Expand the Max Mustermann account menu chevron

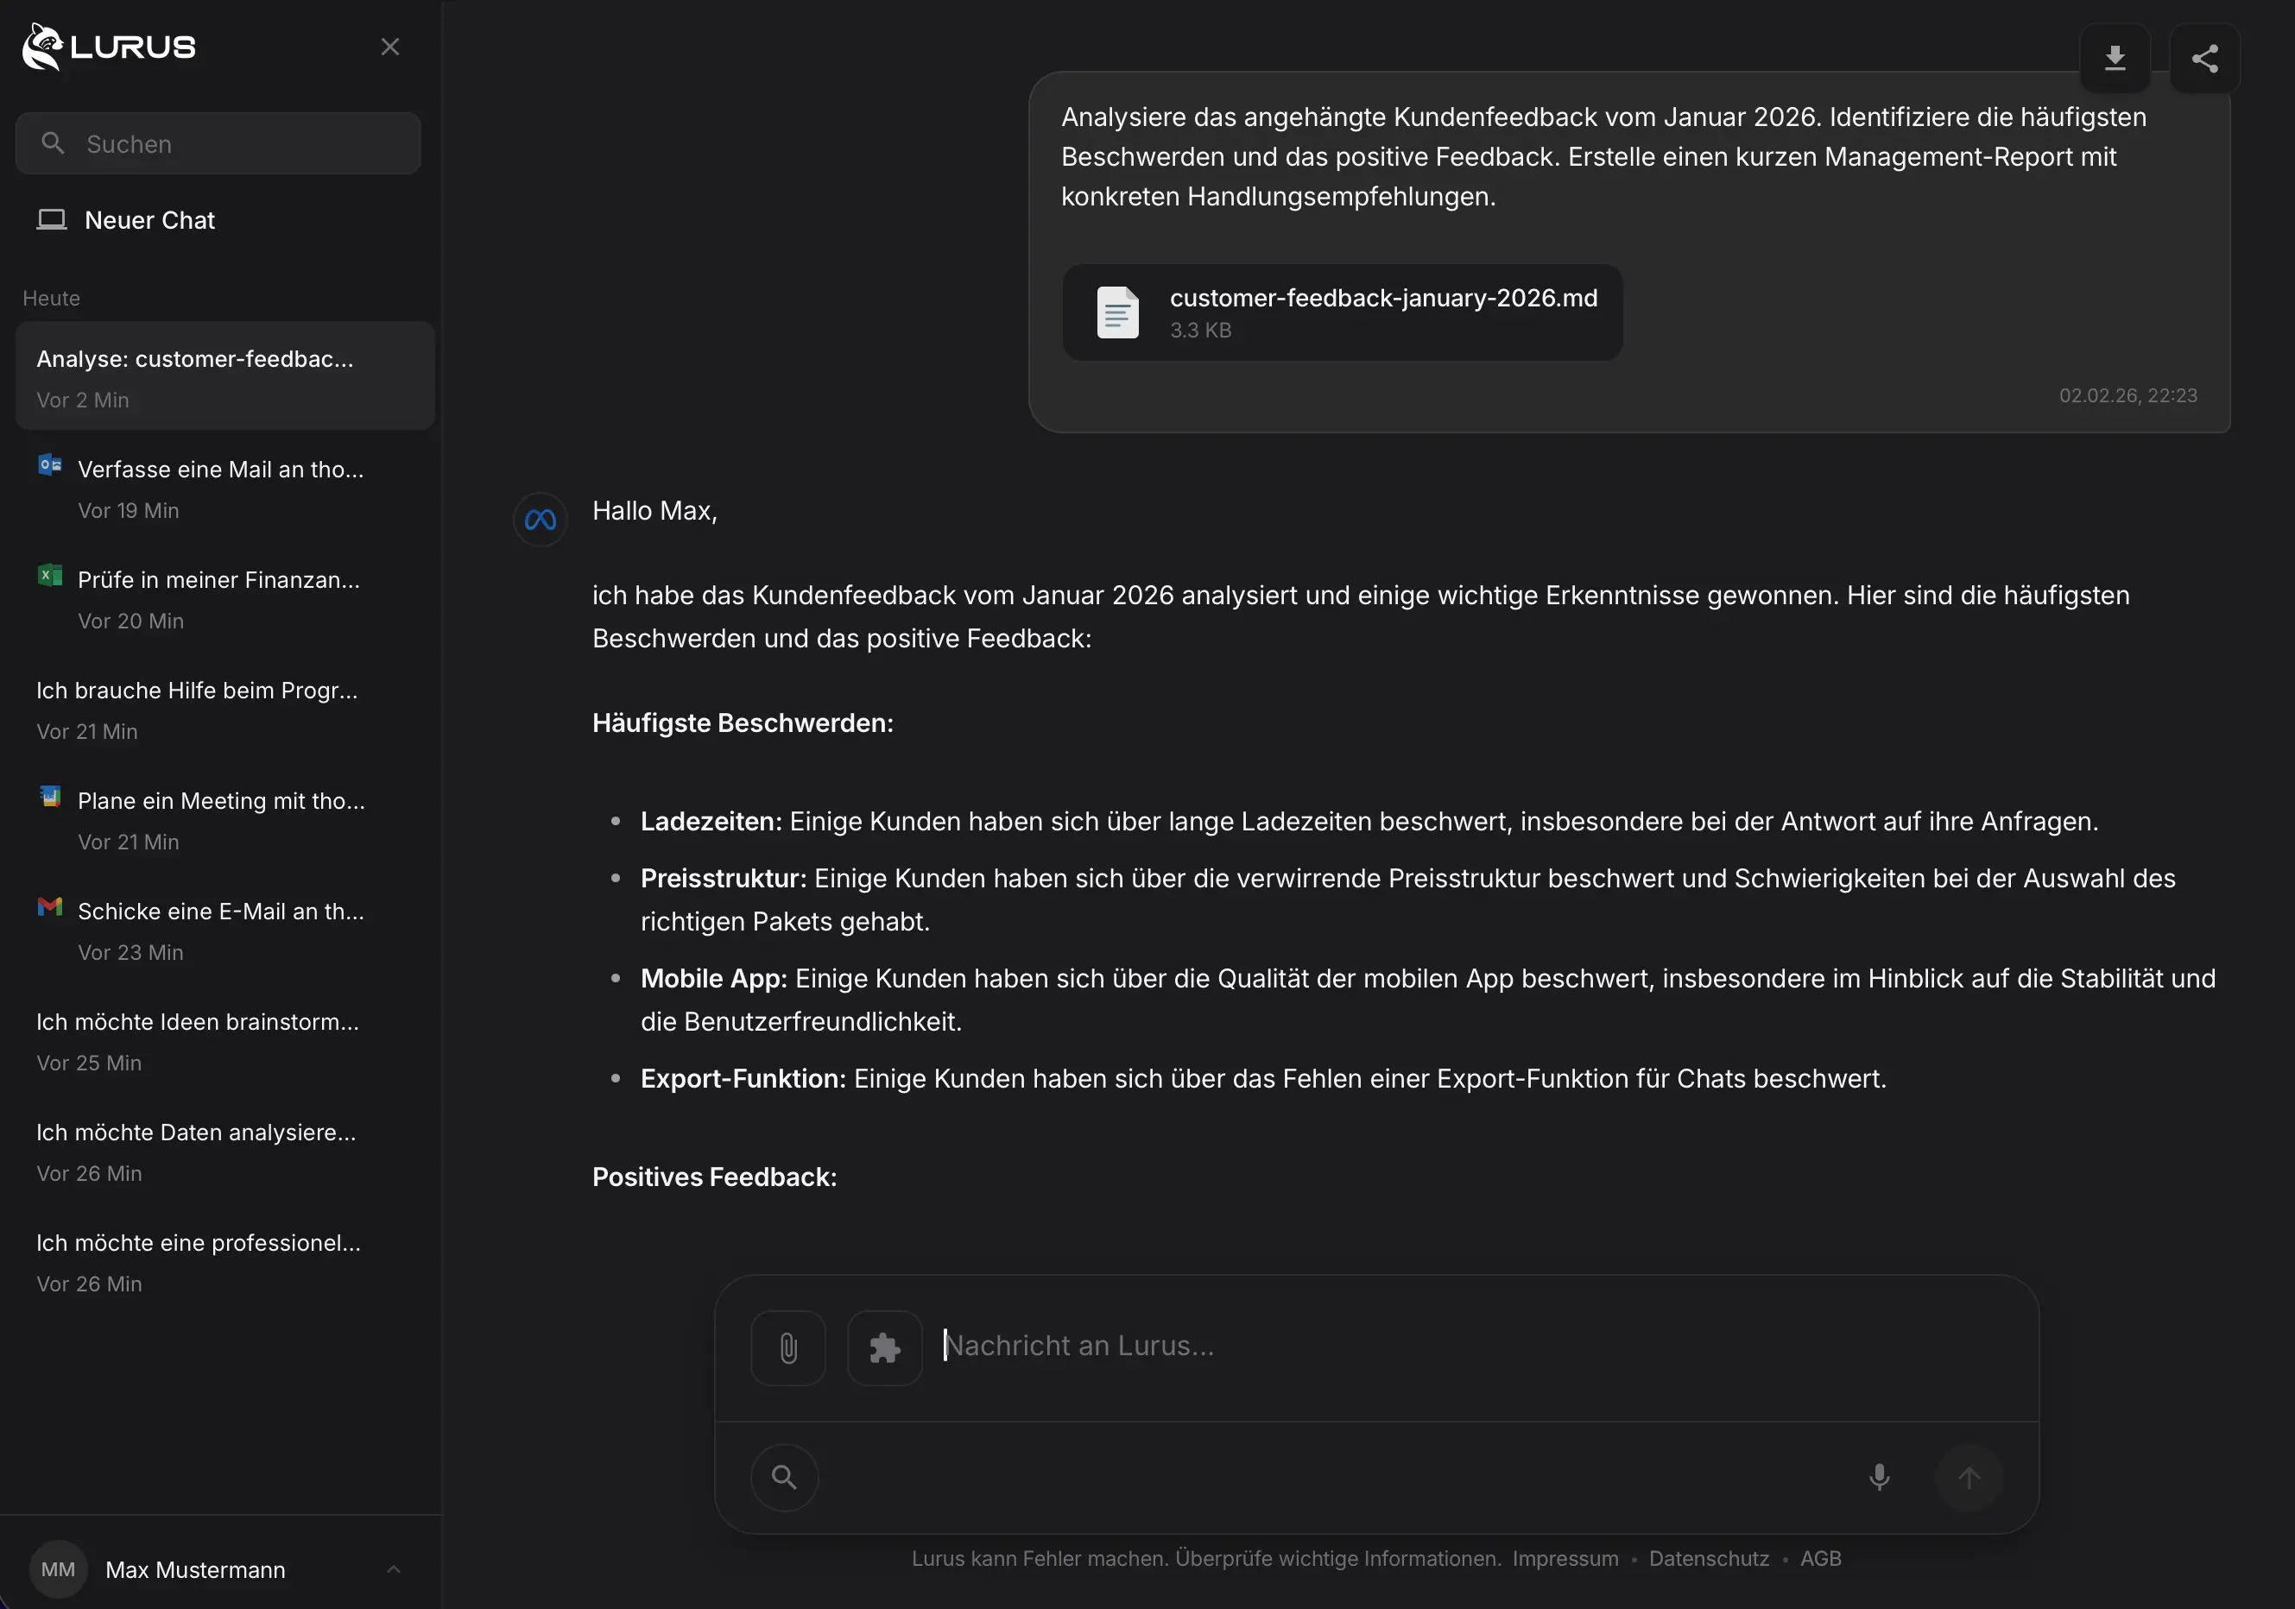coord(393,1569)
